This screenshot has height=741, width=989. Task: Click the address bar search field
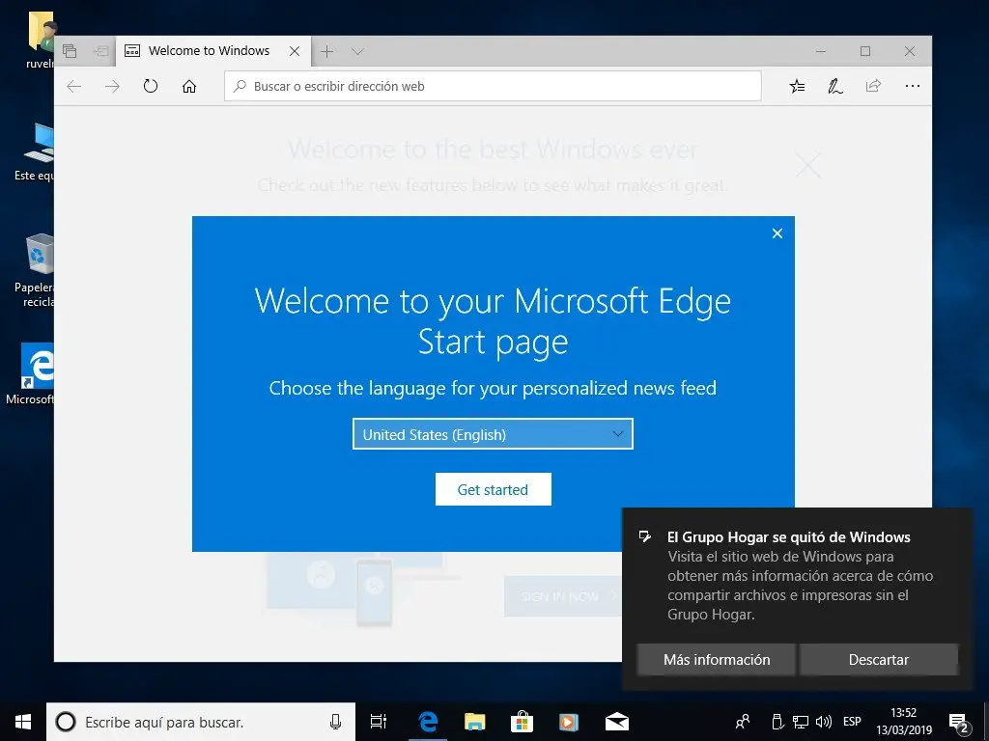[x=493, y=86]
